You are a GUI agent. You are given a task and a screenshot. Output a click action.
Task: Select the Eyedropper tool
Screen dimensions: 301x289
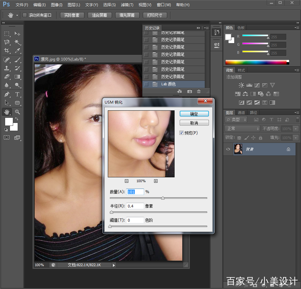pyautogui.click(x=18, y=51)
